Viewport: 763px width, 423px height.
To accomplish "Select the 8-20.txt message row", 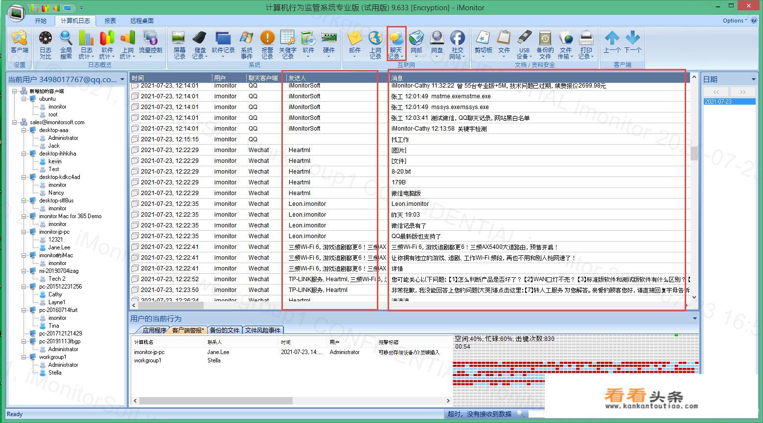I will [x=409, y=172].
